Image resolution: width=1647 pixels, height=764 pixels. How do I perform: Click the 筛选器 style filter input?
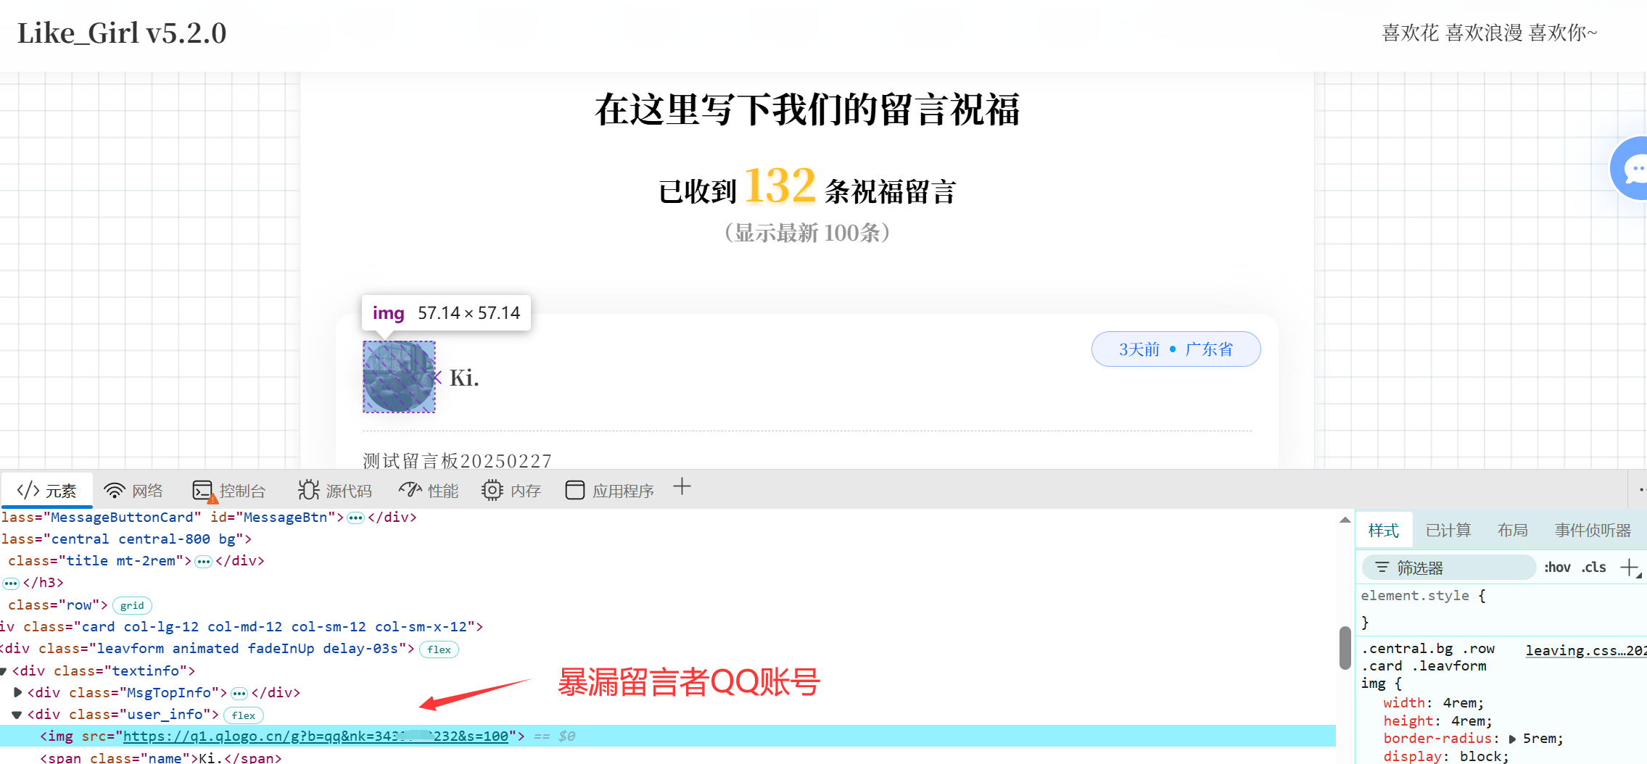[1450, 567]
